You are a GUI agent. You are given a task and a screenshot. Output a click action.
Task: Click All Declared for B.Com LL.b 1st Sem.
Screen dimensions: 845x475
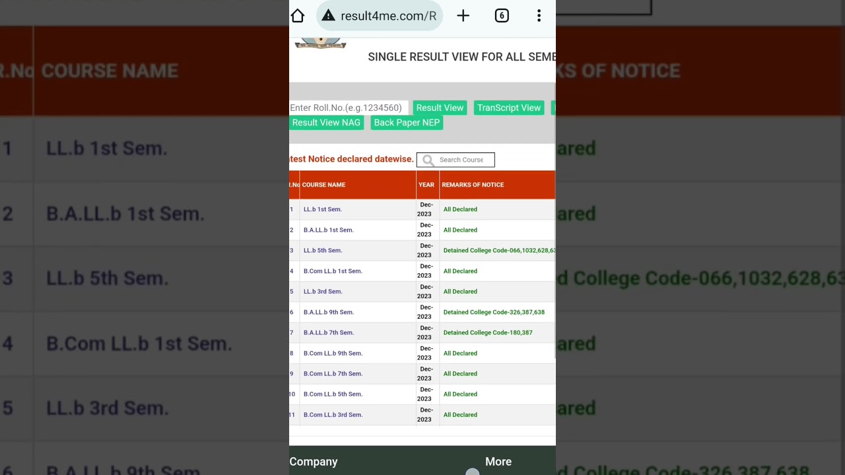460,270
